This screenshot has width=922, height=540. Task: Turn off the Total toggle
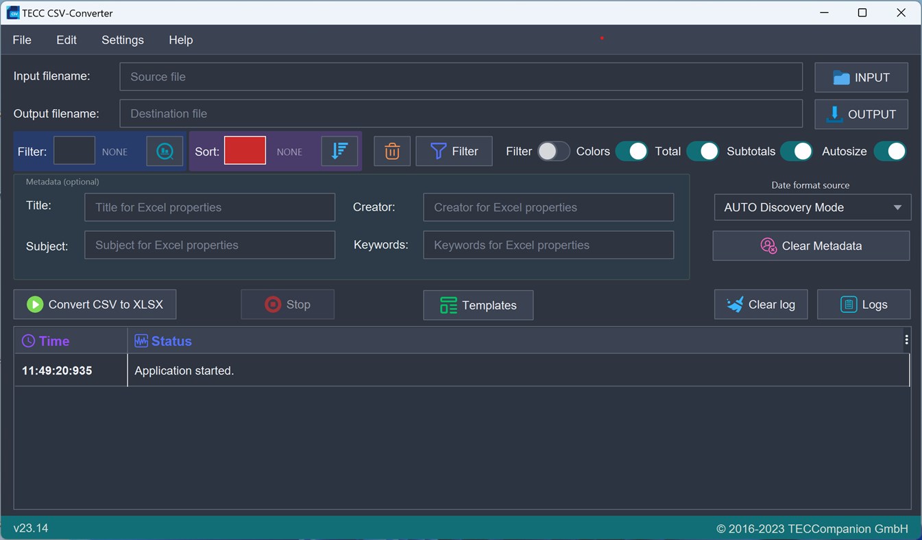(703, 152)
